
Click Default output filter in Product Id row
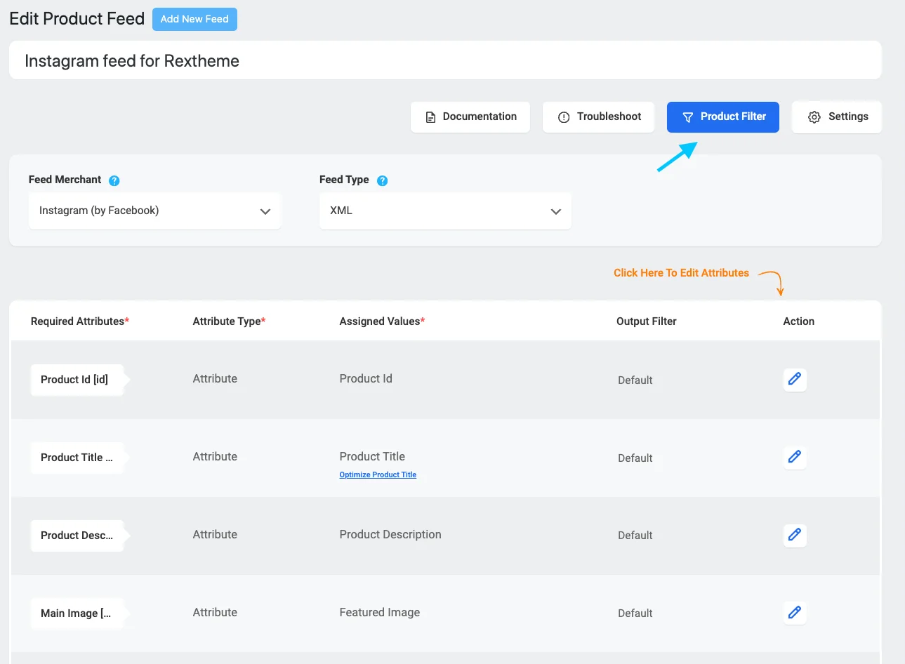pos(635,380)
